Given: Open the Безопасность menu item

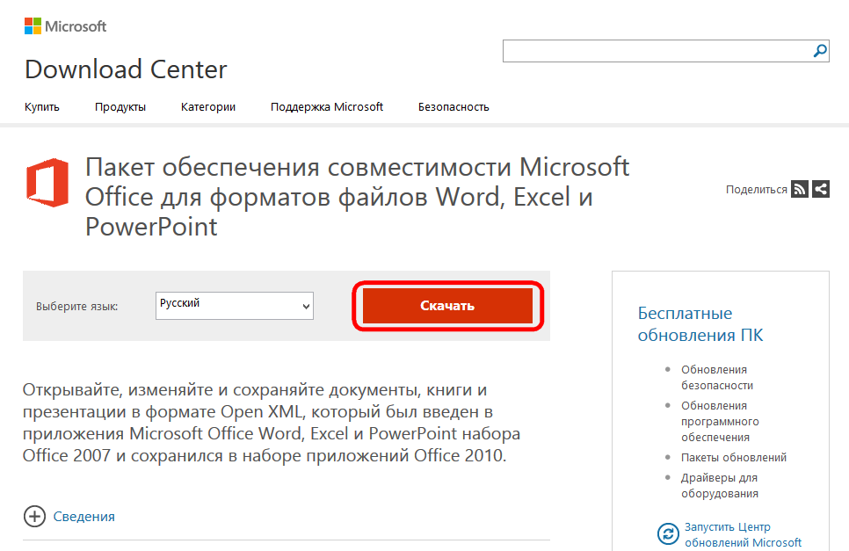Looking at the screenshot, I should tap(454, 107).
